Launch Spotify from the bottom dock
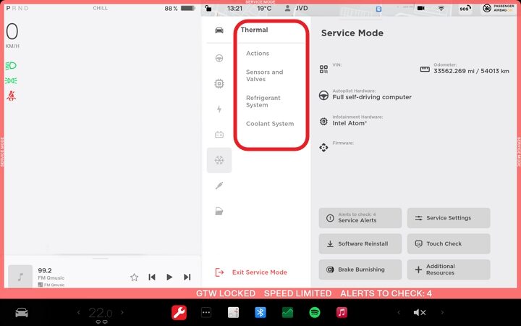The height and width of the screenshot is (326, 521). 315,313
